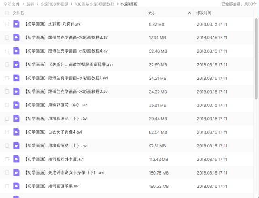Click video icon for 《失逝》画教学视频水彩风景
Screen dimensions: 259x198
pyautogui.click(x=17, y=65)
